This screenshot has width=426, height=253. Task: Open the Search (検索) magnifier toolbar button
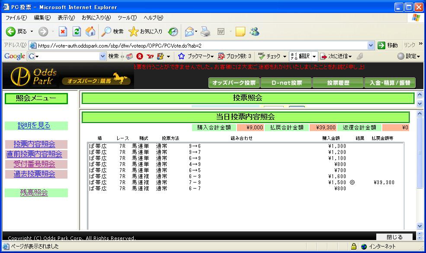[x=112, y=32]
